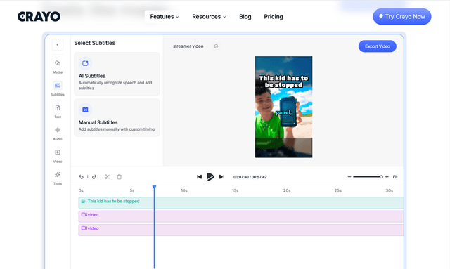Click the Select Subtitles heading
450x269 pixels.
point(95,43)
